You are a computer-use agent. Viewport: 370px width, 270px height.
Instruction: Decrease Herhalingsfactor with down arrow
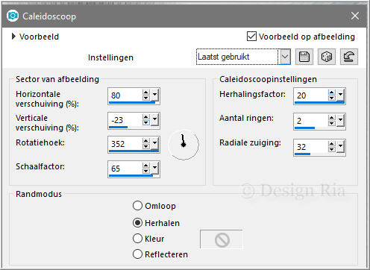[332, 98]
